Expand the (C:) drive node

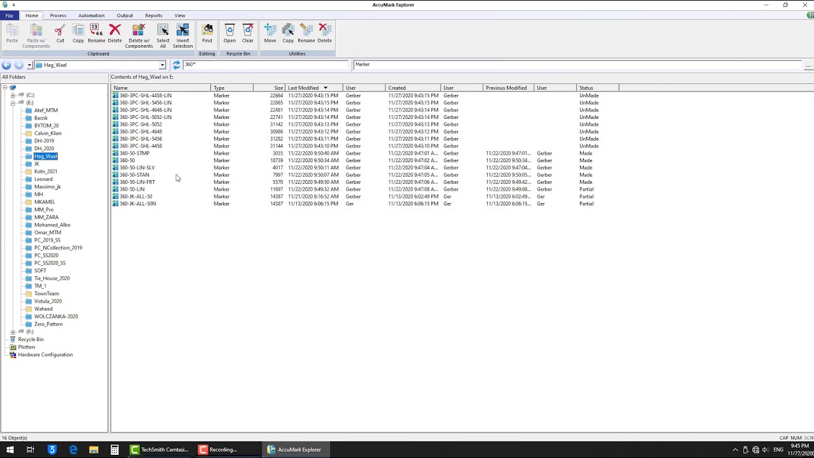click(13, 95)
